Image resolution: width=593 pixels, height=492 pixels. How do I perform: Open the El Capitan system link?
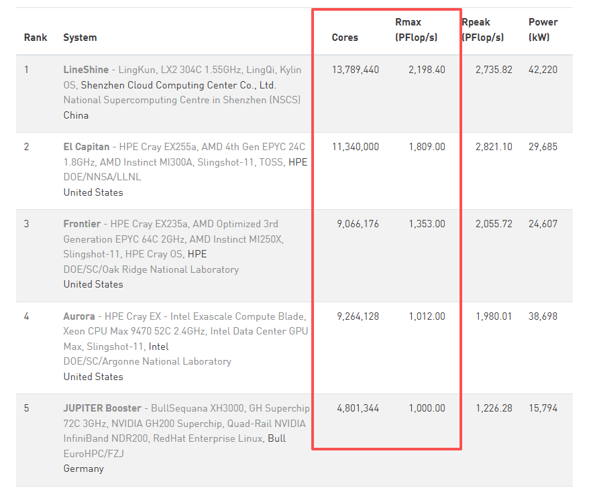coord(87,147)
